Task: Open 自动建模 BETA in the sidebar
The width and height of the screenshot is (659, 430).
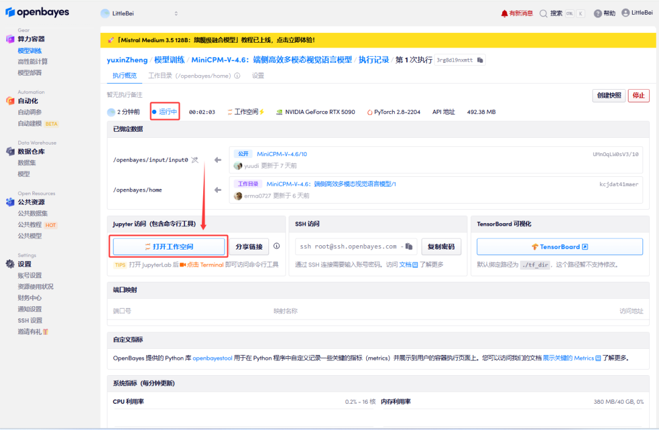Action: (38, 123)
